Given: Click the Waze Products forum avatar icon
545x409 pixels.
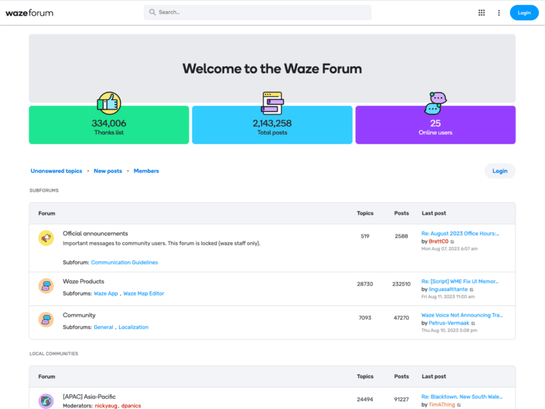Looking at the screenshot, I should pyautogui.click(x=45, y=286).
